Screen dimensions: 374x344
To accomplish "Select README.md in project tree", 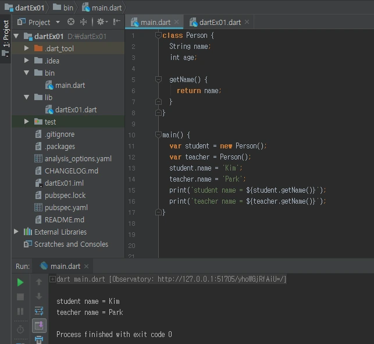I will click(x=65, y=220).
